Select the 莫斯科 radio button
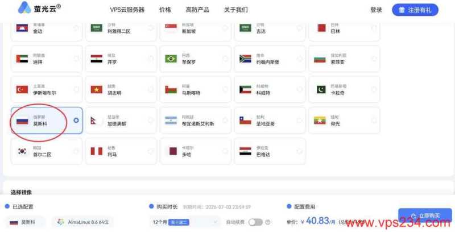Viewport: 455px width, 232px height. click(76, 120)
